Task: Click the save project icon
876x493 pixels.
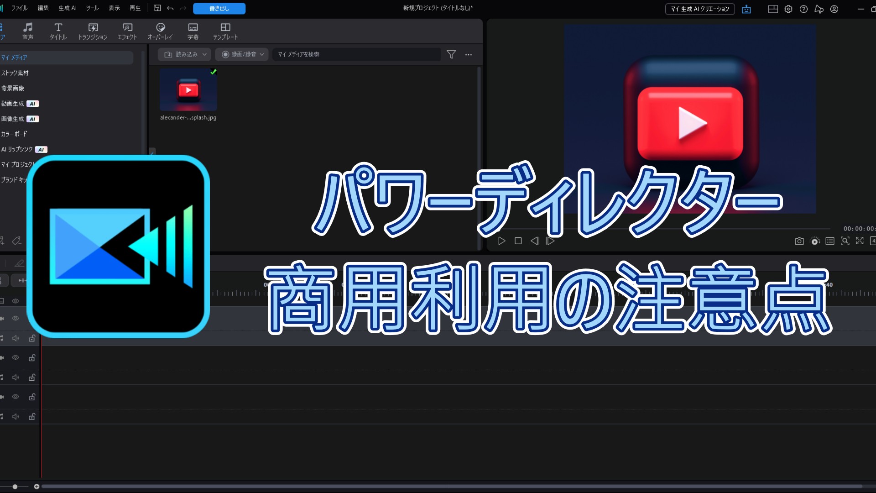Action: [x=157, y=8]
